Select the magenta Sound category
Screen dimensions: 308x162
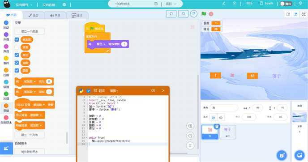click(6, 48)
